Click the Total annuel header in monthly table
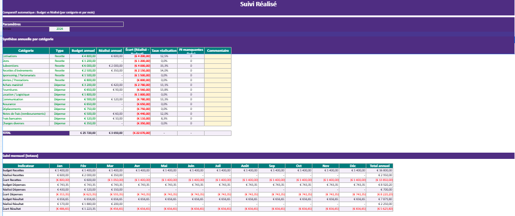Screen dimensions: 515x216 tap(379, 166)
